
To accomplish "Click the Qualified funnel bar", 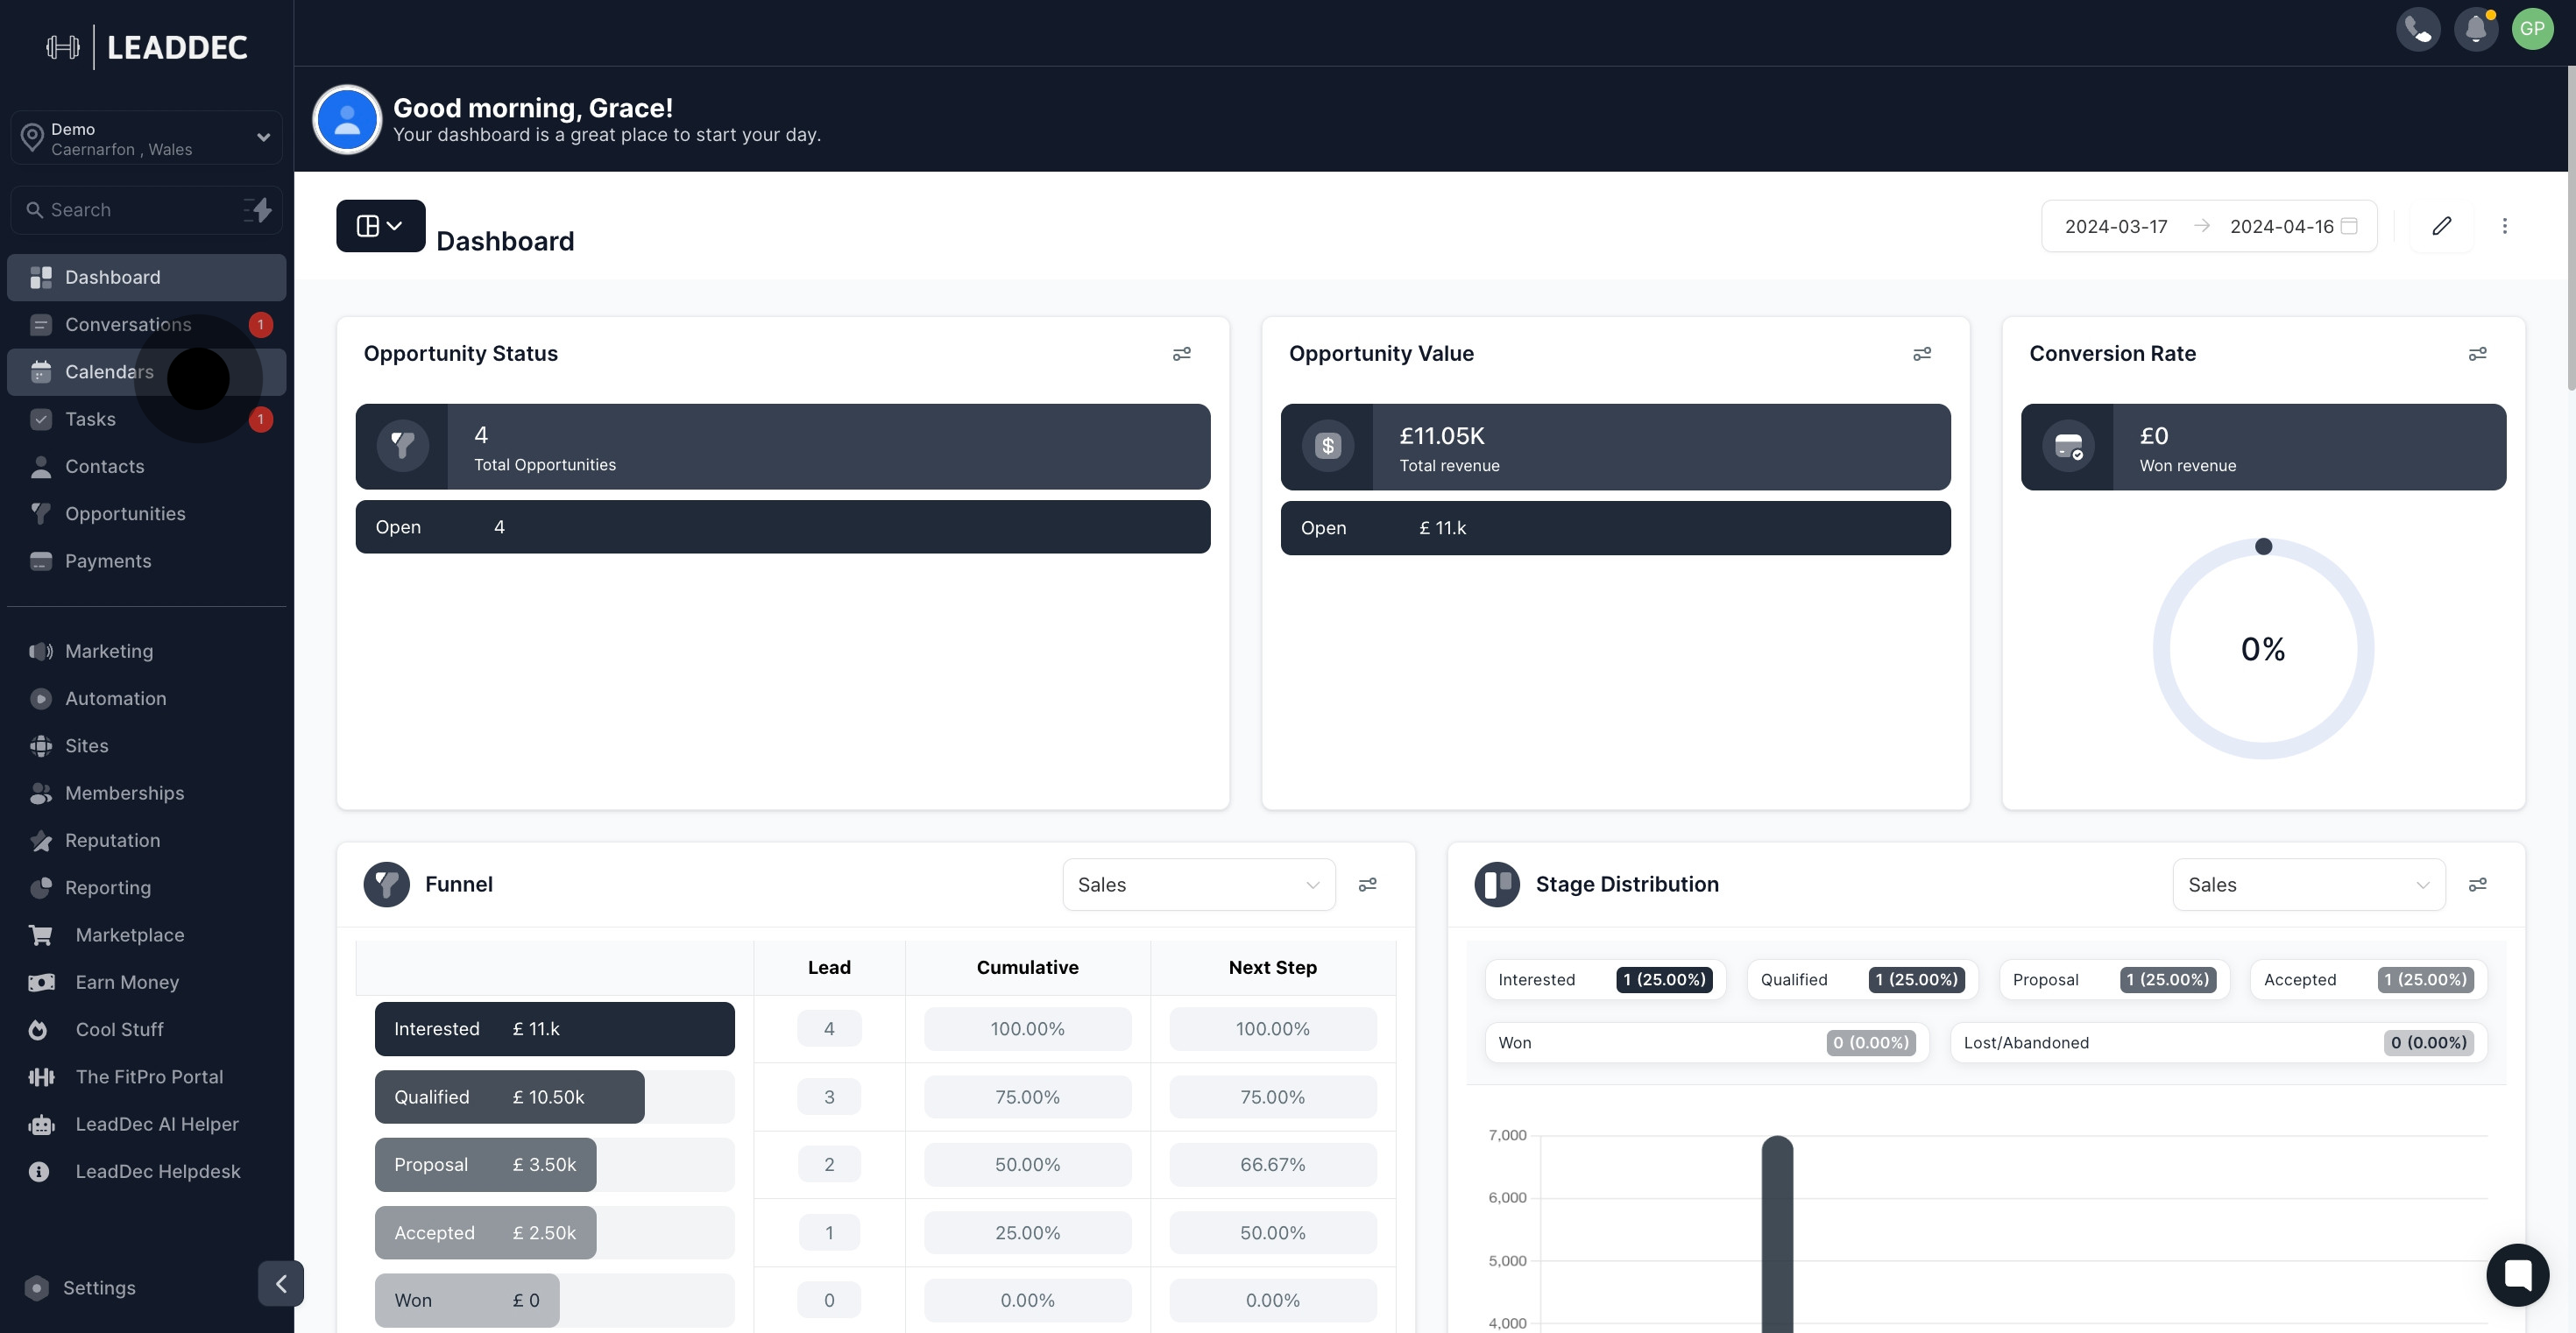I will click(x=509, y=1097).
